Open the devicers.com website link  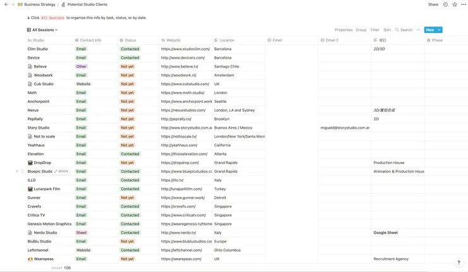coord(183,58)
